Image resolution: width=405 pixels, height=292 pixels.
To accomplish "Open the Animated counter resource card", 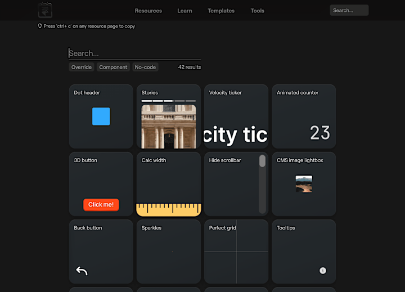I will (304, 116).
